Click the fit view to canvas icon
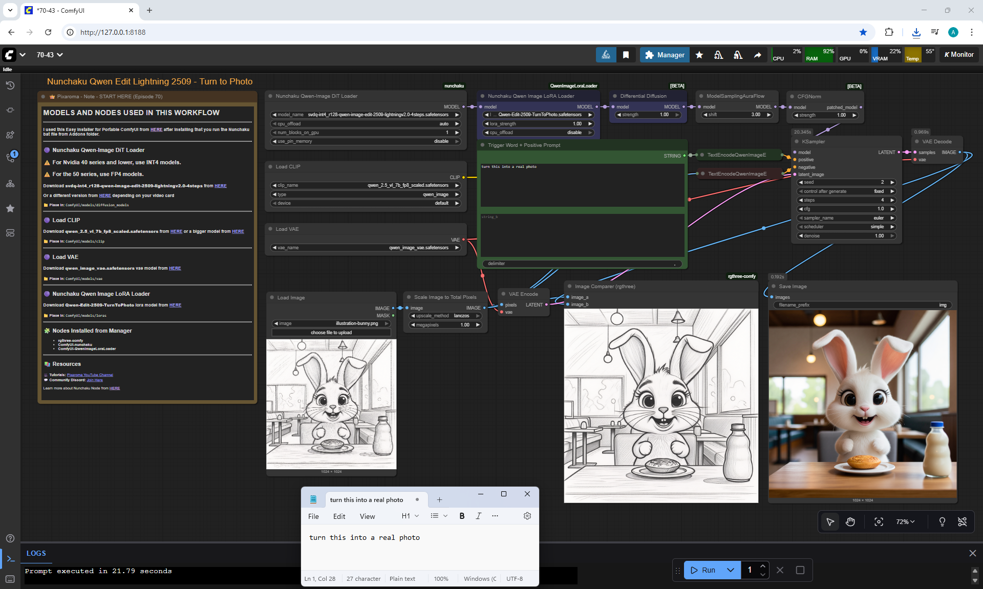983x589 pixels. 879,521
